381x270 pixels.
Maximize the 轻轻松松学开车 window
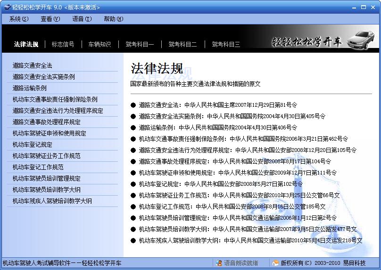pos(364,7)
